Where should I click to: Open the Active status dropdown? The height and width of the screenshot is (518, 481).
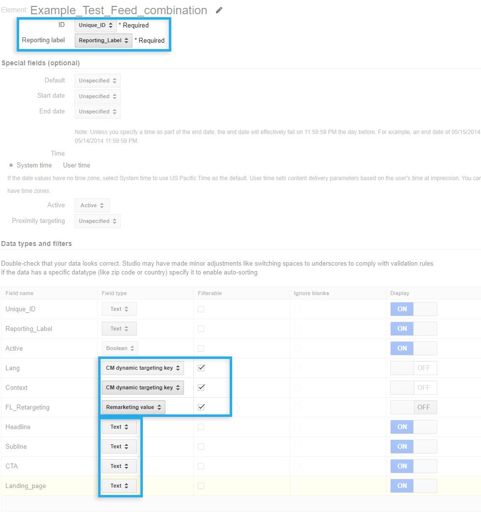(91, 205)
